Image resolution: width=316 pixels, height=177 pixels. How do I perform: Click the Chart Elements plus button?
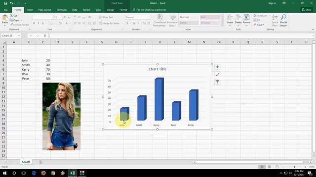tap(217, 67)
